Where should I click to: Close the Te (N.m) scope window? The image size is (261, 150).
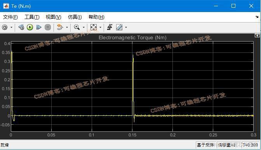251,6
